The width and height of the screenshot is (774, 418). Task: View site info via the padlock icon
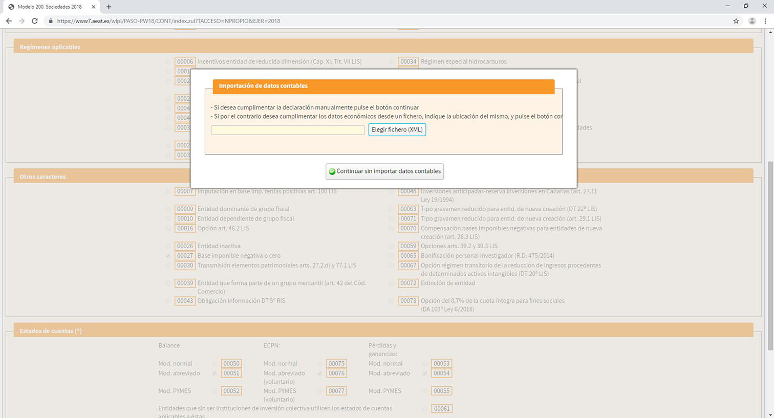pyautogui.click(x=50, y=21)
